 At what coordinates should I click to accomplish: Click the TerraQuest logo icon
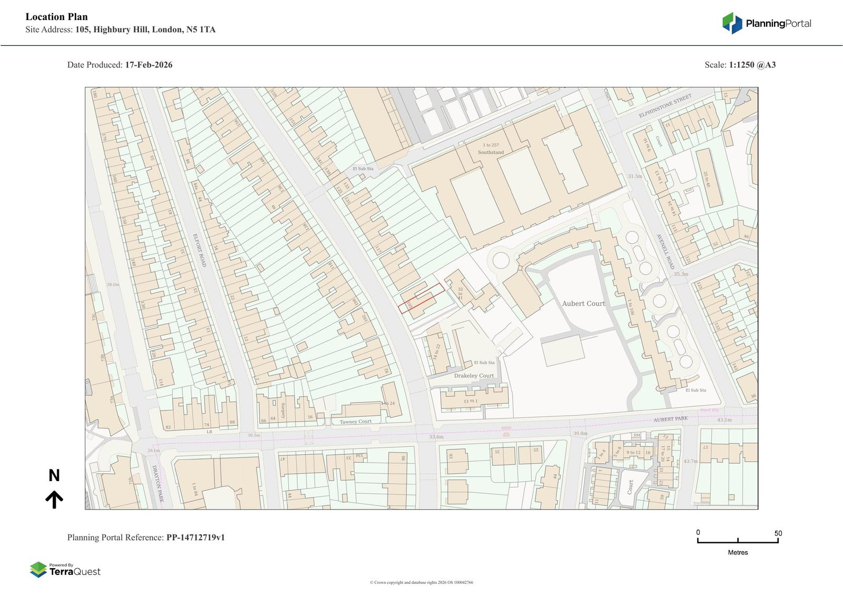coord(38,570)
